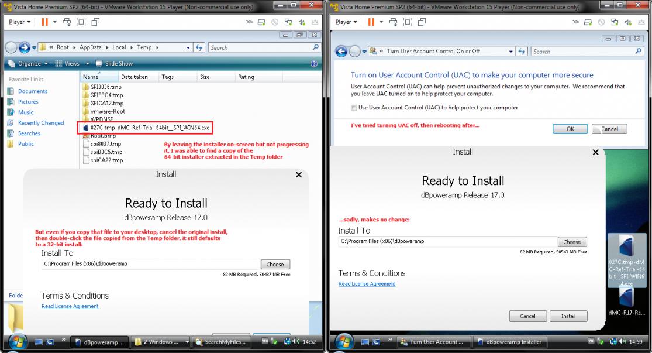
Task: Open Recently Changed favorite link
Action: tap(41, 123)
